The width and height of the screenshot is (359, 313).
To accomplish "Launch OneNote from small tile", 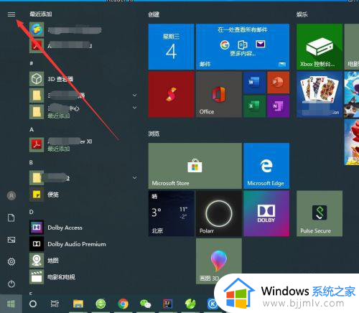I will (279, 106).
